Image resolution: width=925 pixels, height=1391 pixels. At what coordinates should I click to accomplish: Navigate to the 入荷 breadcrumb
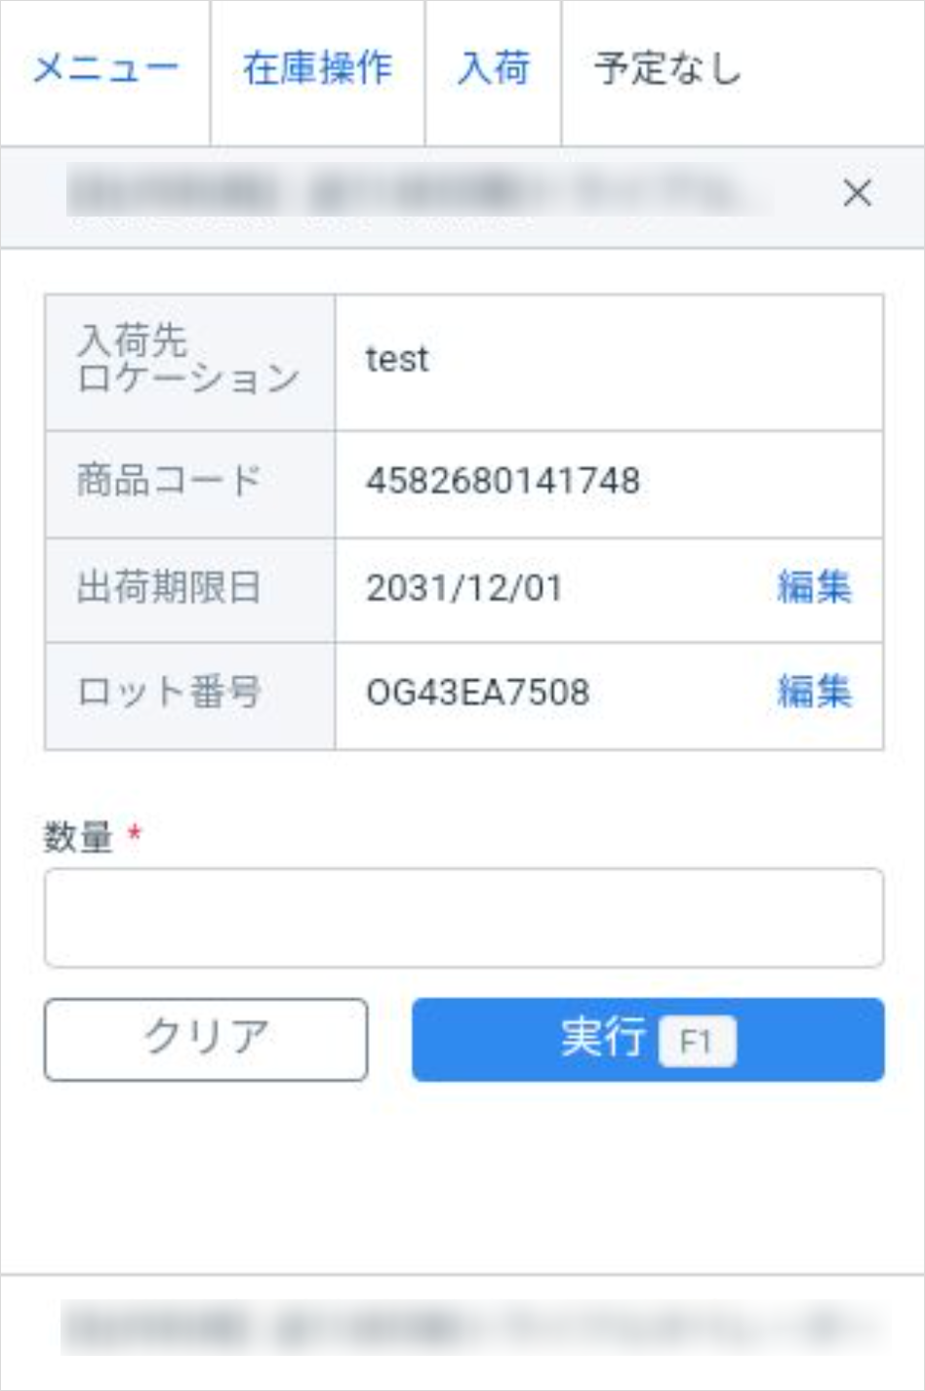494,69
